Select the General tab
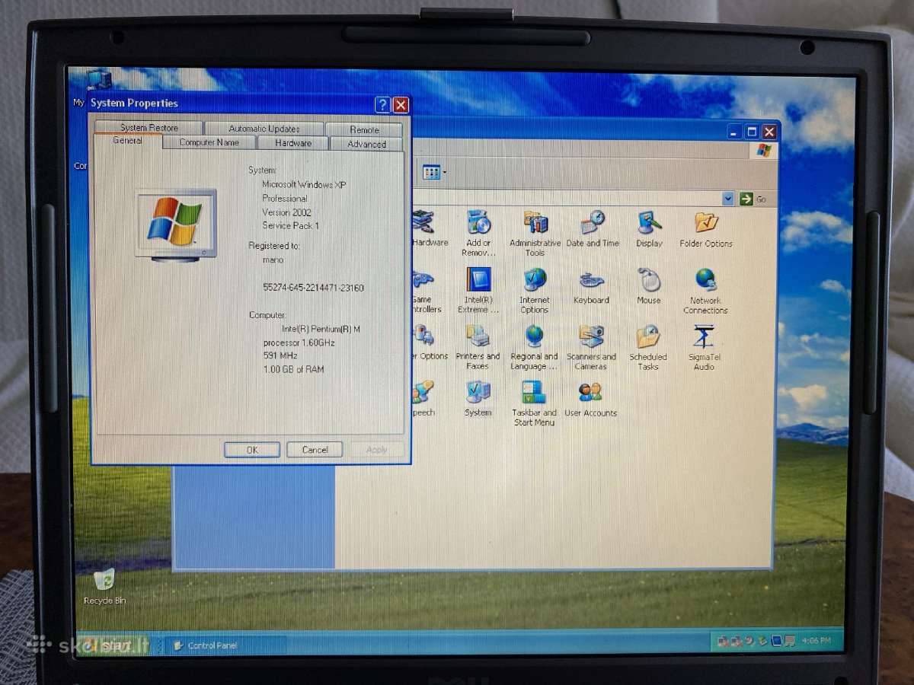Image resolution: width=914 pixels, height=685 pixels. [127, 141]
